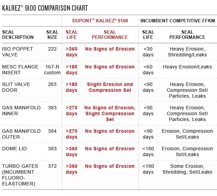This screenshot has height=196, width=217.
Task: Click the red Seal Performance column header
Action: pyautogui.click(x=110, y=35)
